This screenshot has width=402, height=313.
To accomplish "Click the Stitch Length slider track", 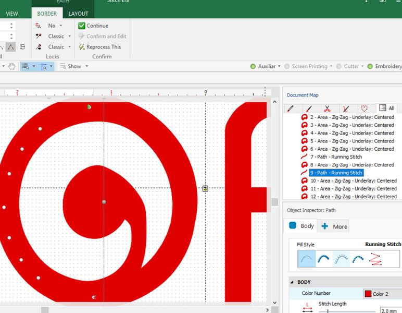I will (347, 311).
